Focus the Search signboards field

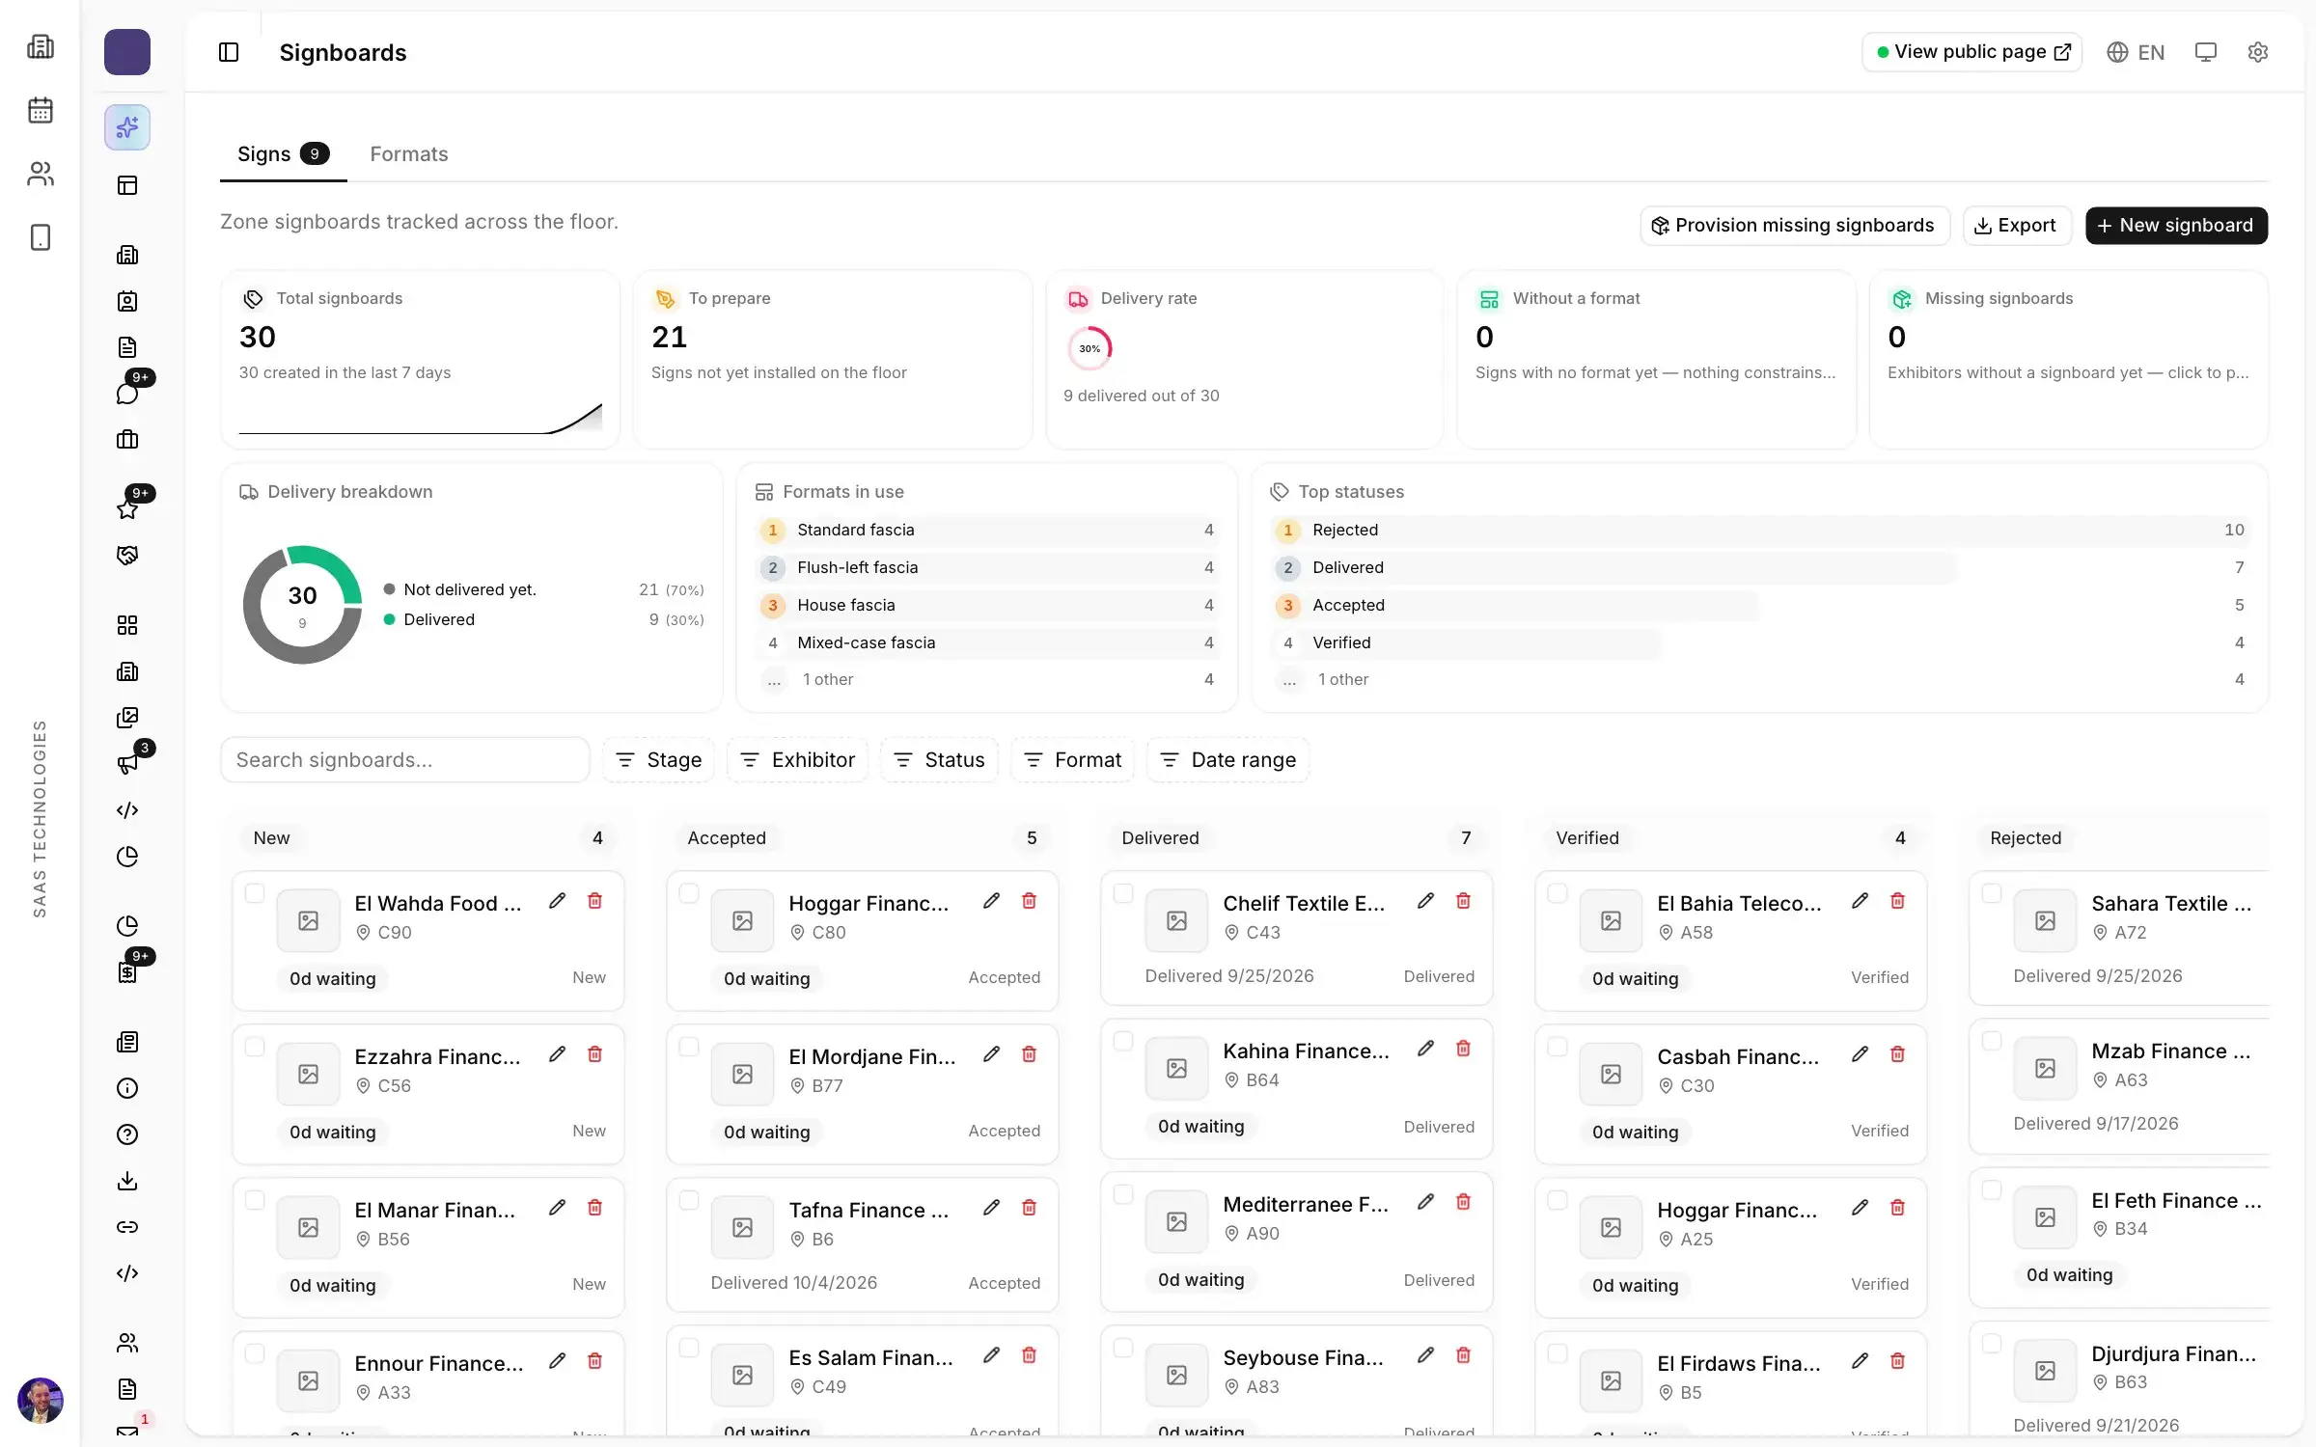click(x=405, y=760)
